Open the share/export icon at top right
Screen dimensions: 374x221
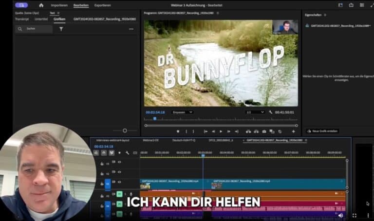(351, 5)
